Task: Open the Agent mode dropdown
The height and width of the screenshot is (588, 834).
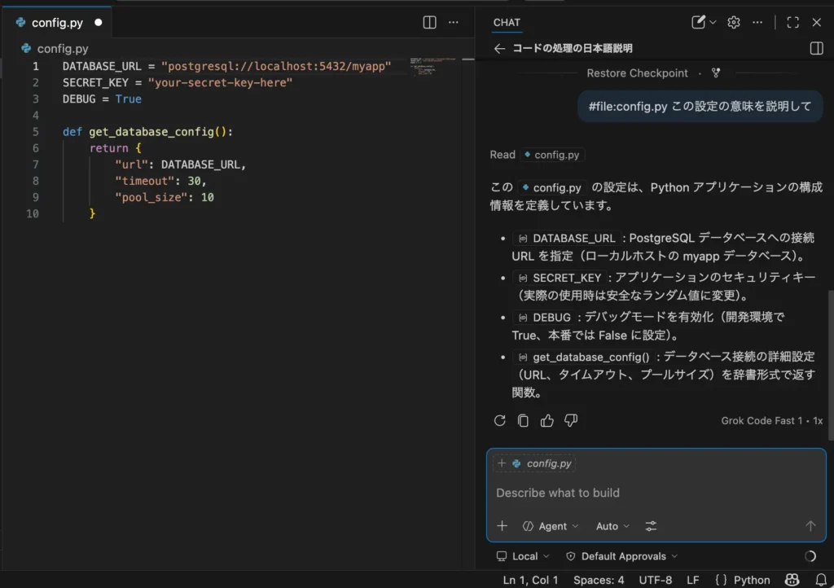Action: click(551, 526)
